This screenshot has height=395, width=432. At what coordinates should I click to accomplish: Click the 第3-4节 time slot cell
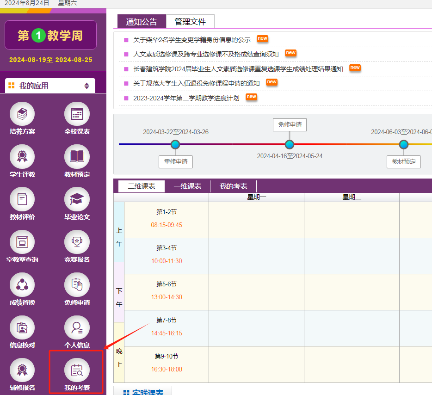coord(167,256)
